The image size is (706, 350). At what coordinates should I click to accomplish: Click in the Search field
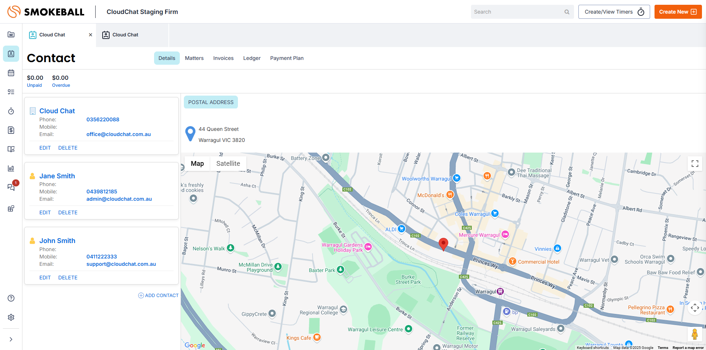point(518,12)
